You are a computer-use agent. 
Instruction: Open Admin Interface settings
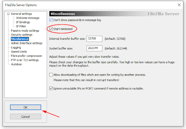tap(27, 43)
